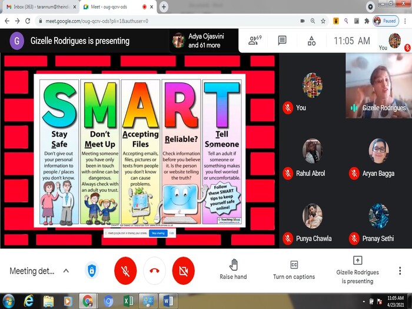Open the meeting chat panel
Viewport: 412px width, 309px height.
[282, 41]
